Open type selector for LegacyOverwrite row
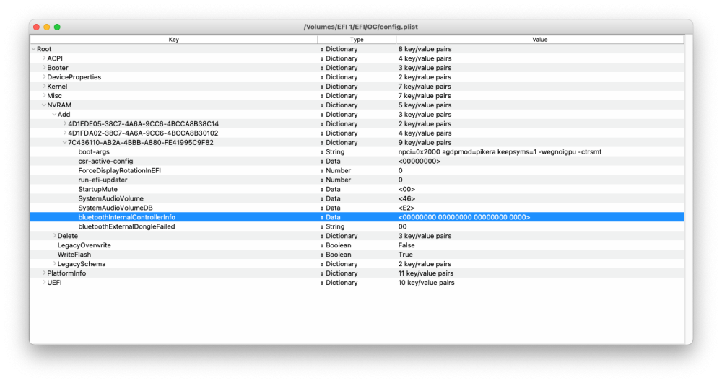This screenshot has width=722, height=383. point(322,245)
